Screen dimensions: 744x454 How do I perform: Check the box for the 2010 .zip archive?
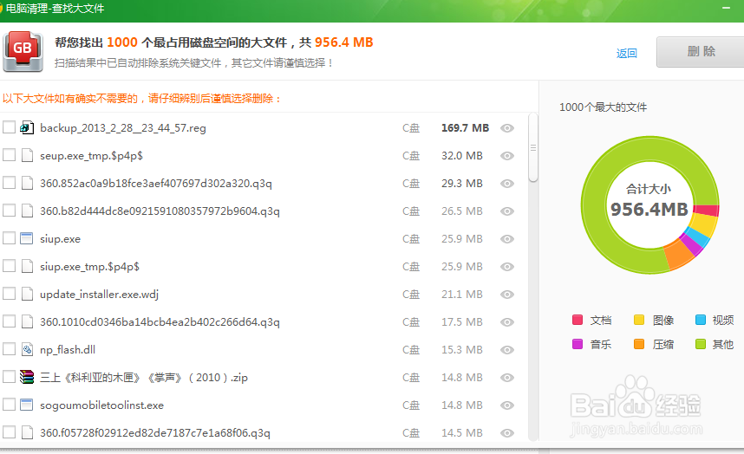pos(9,377)
